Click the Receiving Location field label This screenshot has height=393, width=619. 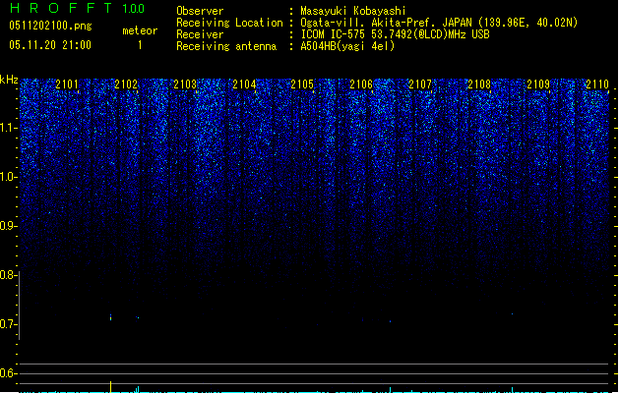pyautogui.click(x=229, y=23)
